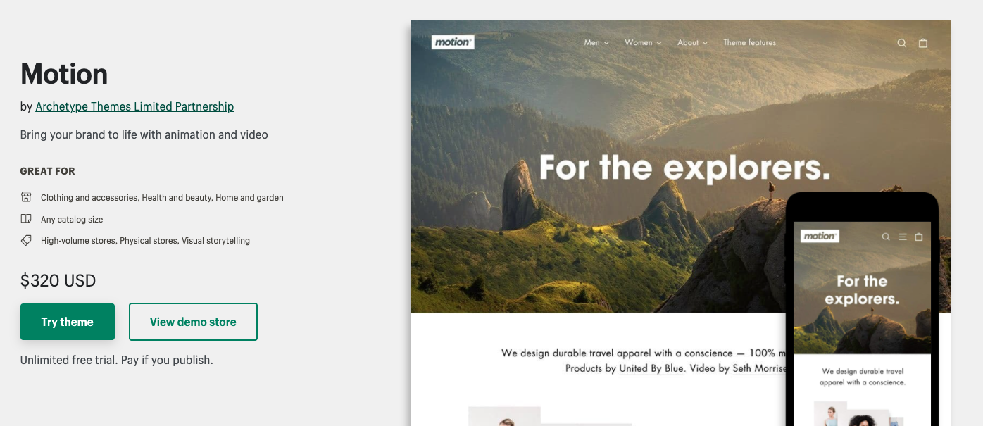The width and height of the screenshot is (983, 426).
Task: Open Theme features menu item
Action: coord(749,42)
